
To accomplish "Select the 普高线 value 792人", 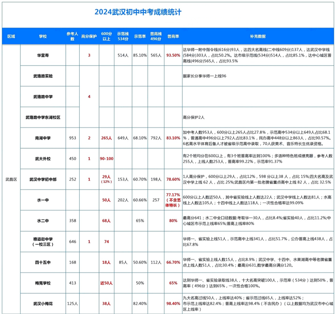I will click(156, 138).
